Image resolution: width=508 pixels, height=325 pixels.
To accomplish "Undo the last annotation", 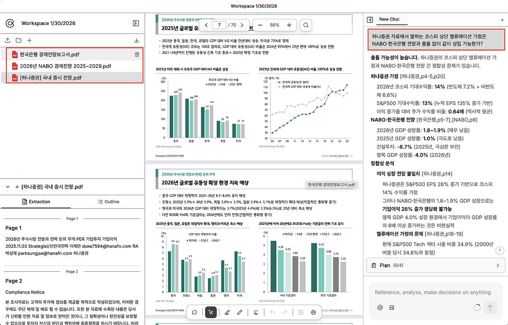I will (272, 312).
